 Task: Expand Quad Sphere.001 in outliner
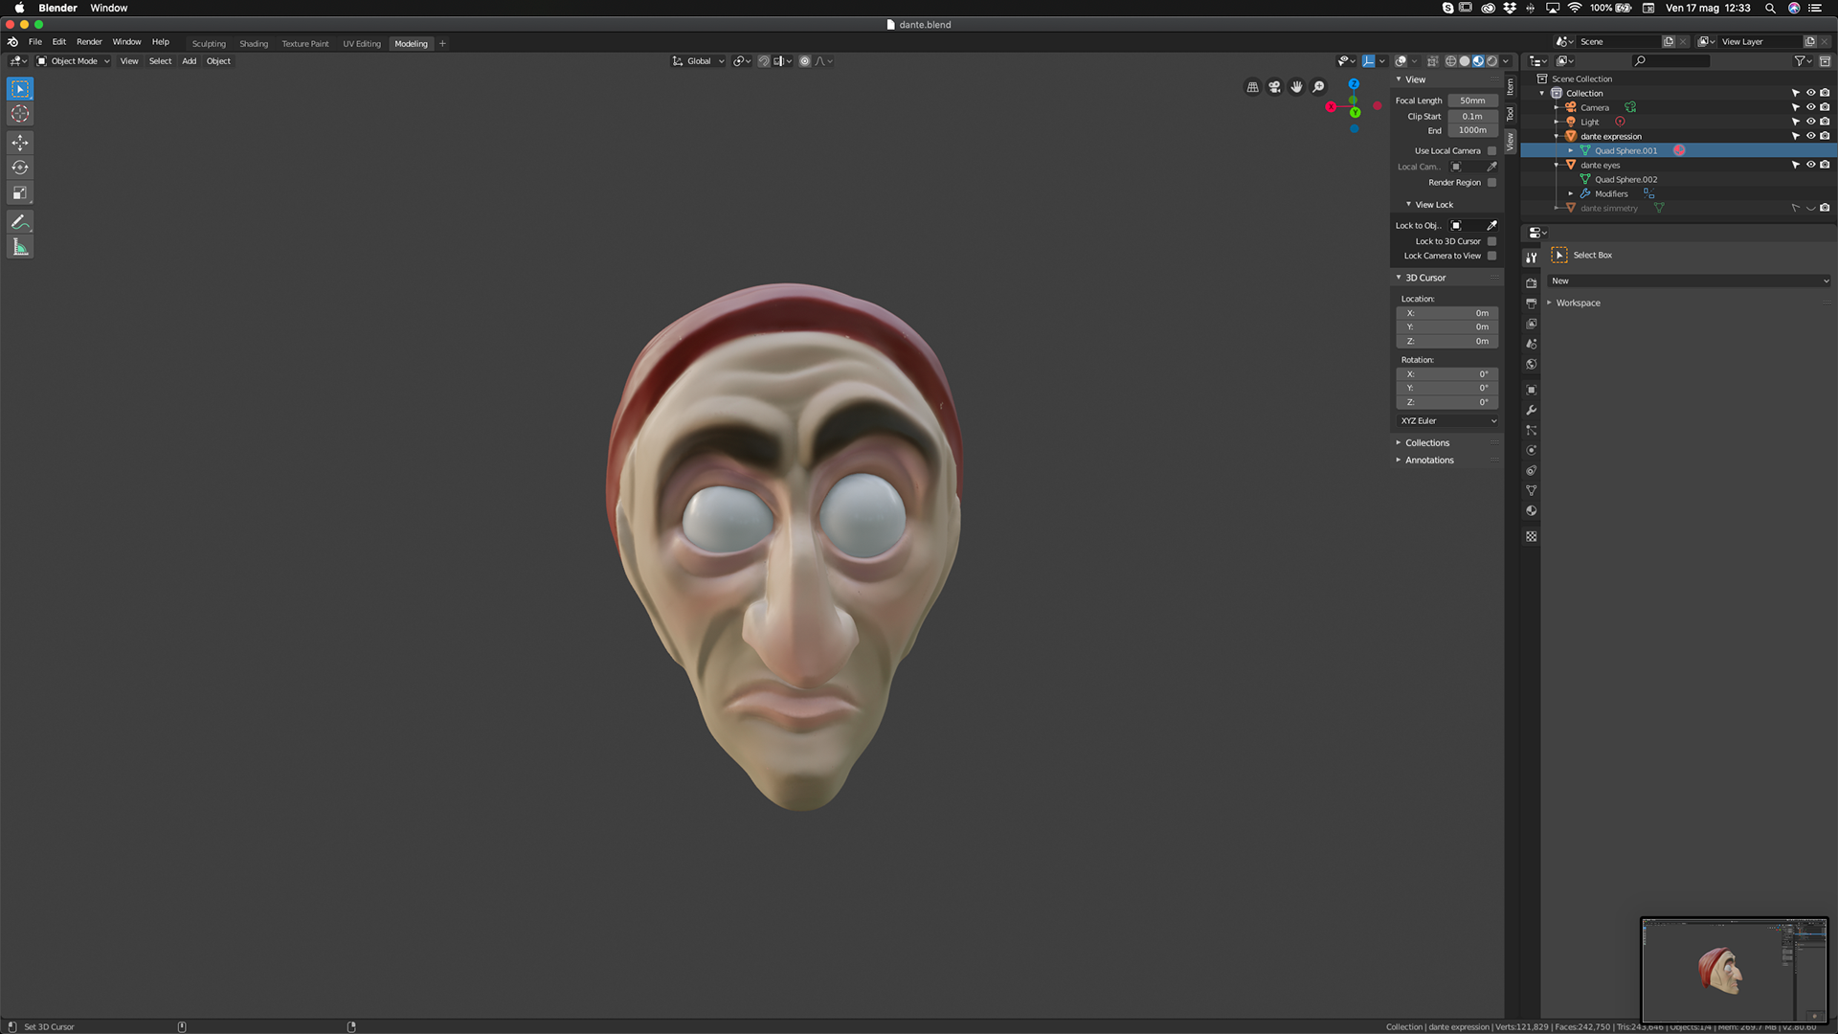(1571, 151)
